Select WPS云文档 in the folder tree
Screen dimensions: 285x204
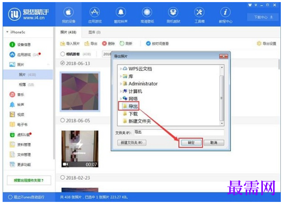pos(137,69)
